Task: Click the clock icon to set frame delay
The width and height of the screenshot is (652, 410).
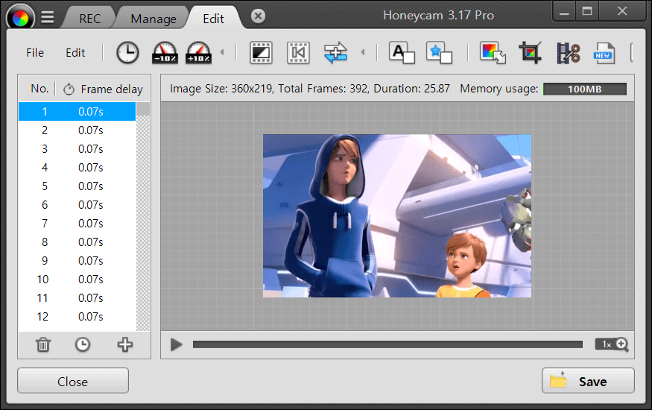Action: click(x=127, y=52)
